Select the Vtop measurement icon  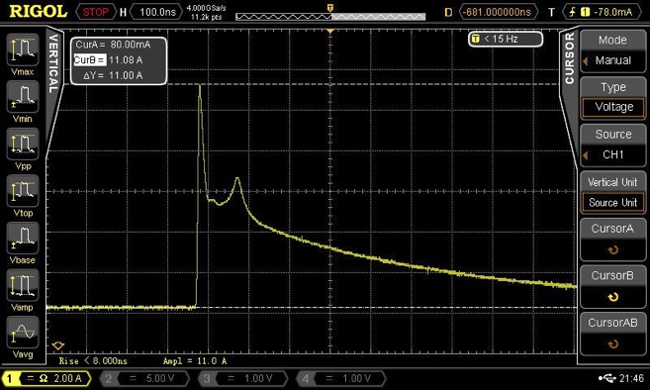click(x=23, y=191)
